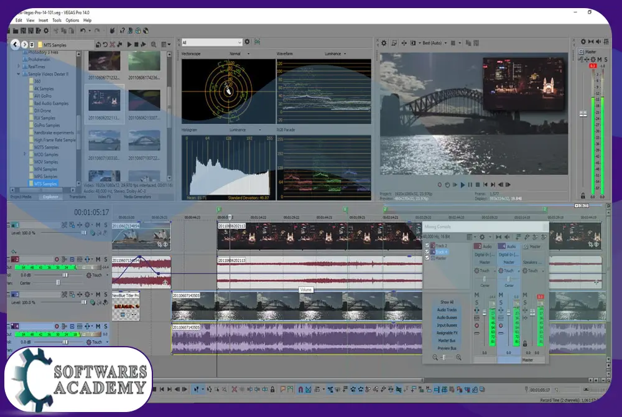
Task: Arm Track 2 for record
Action: coord(57,260)
